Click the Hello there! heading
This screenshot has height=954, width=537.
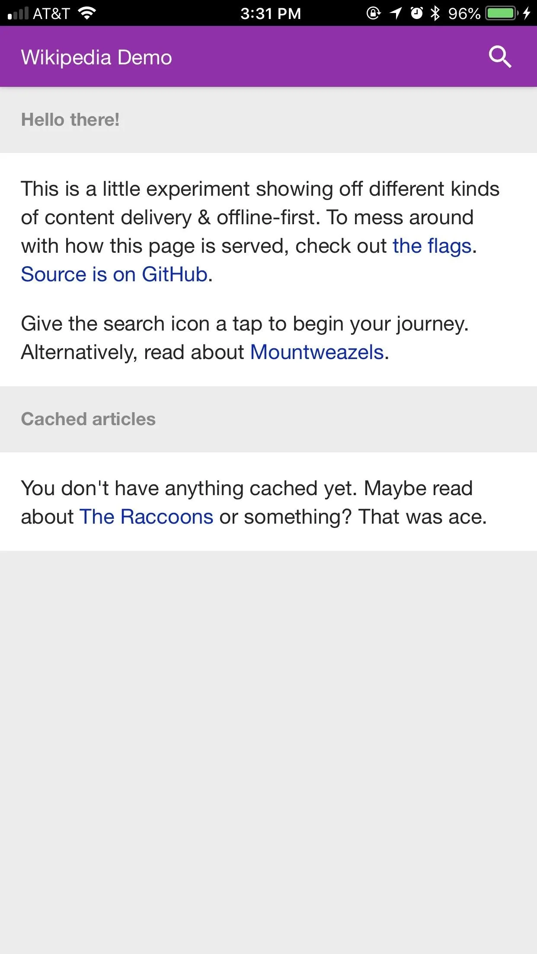[70, 120]
